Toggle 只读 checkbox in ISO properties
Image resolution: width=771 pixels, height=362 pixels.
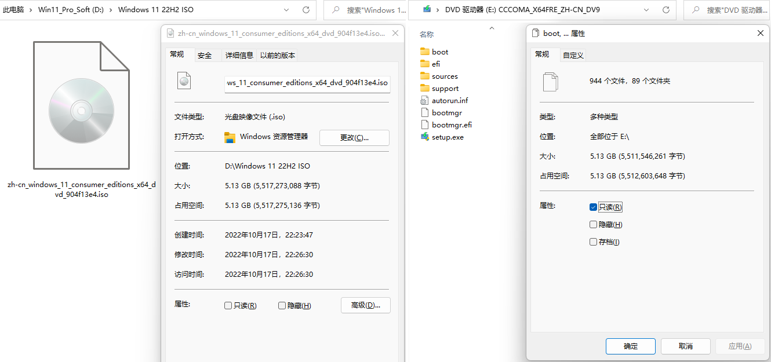click(x=228, y=306)
